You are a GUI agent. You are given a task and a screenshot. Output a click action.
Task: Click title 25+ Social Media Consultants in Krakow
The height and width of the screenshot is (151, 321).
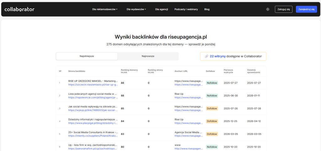pyautogui.click(x=93, y=132)
